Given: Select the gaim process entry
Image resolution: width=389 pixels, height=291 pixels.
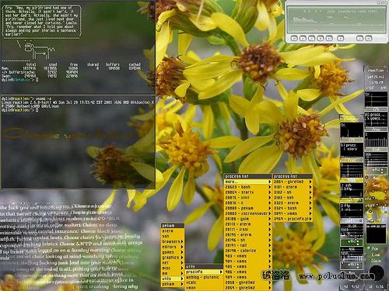Looking at the screenshot, I should pos(247,219).
